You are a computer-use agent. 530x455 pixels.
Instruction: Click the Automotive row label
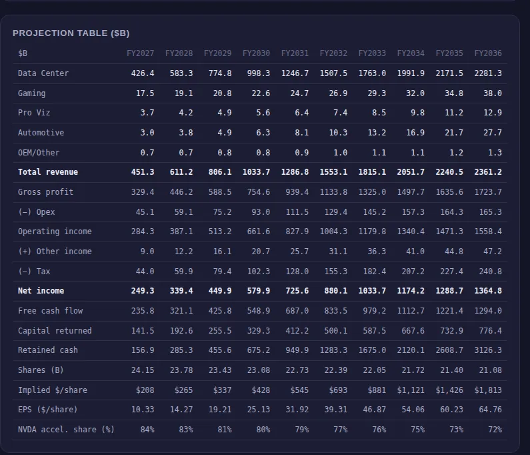pyautogui.click(x=41, y=133)
